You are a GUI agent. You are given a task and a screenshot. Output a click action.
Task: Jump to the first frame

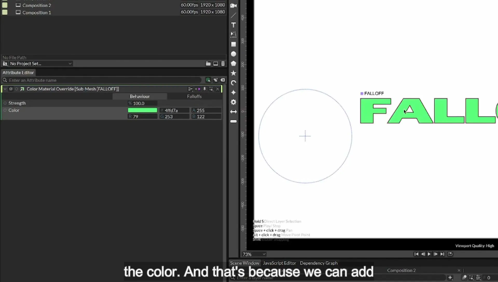416,254
